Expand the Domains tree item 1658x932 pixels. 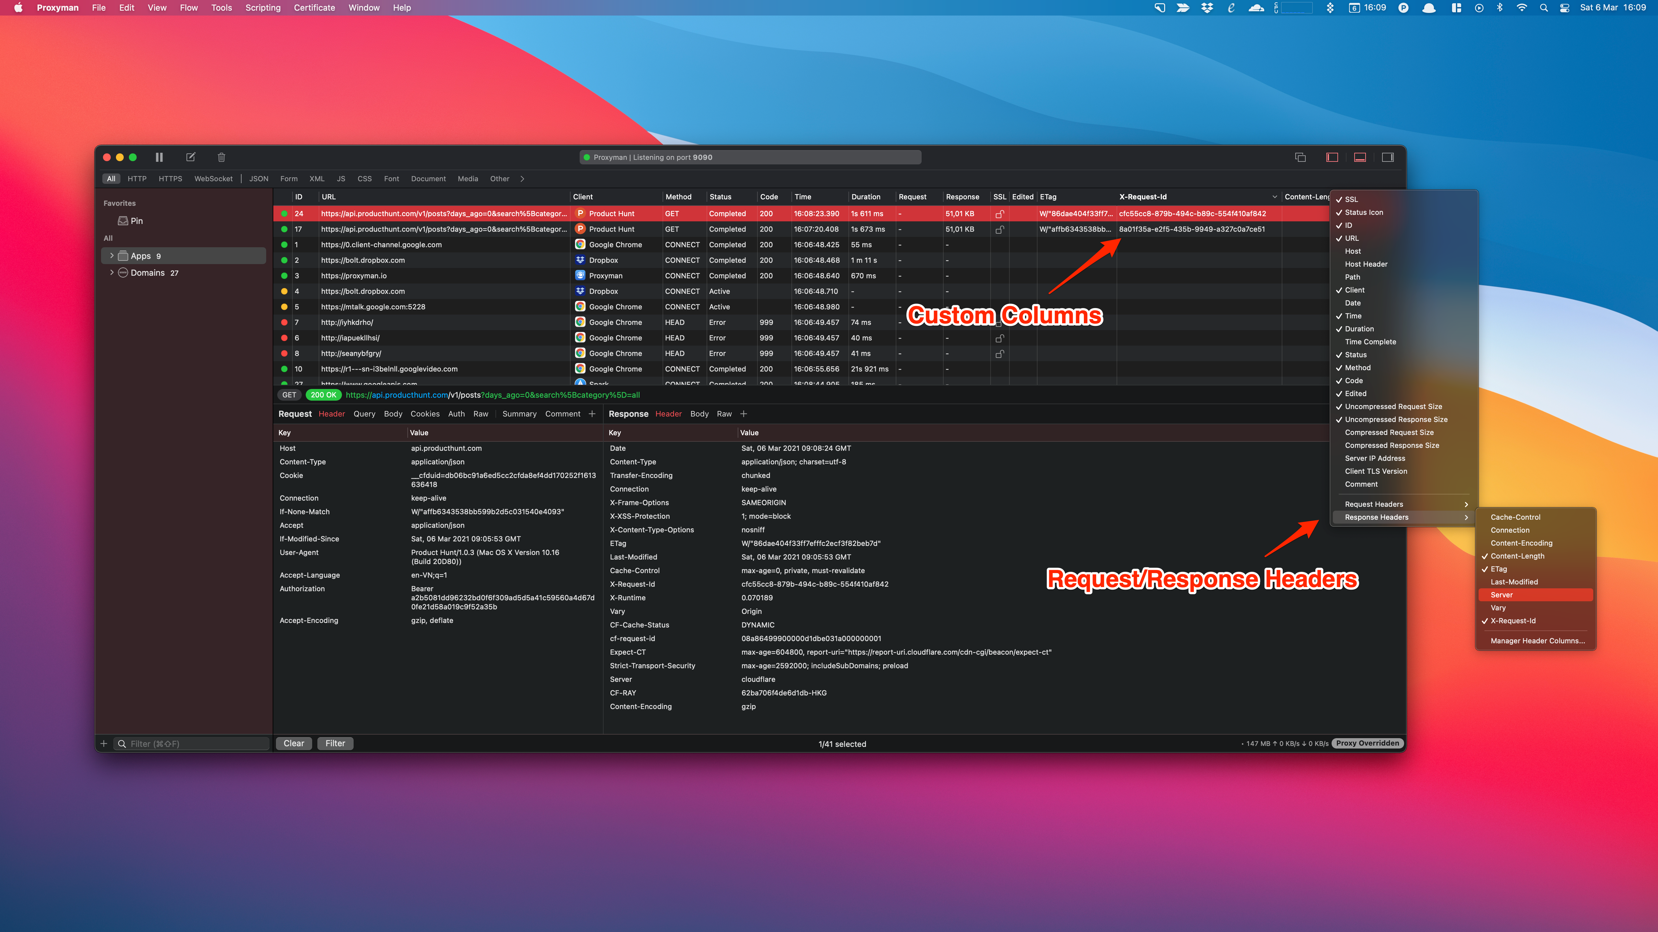112,273
